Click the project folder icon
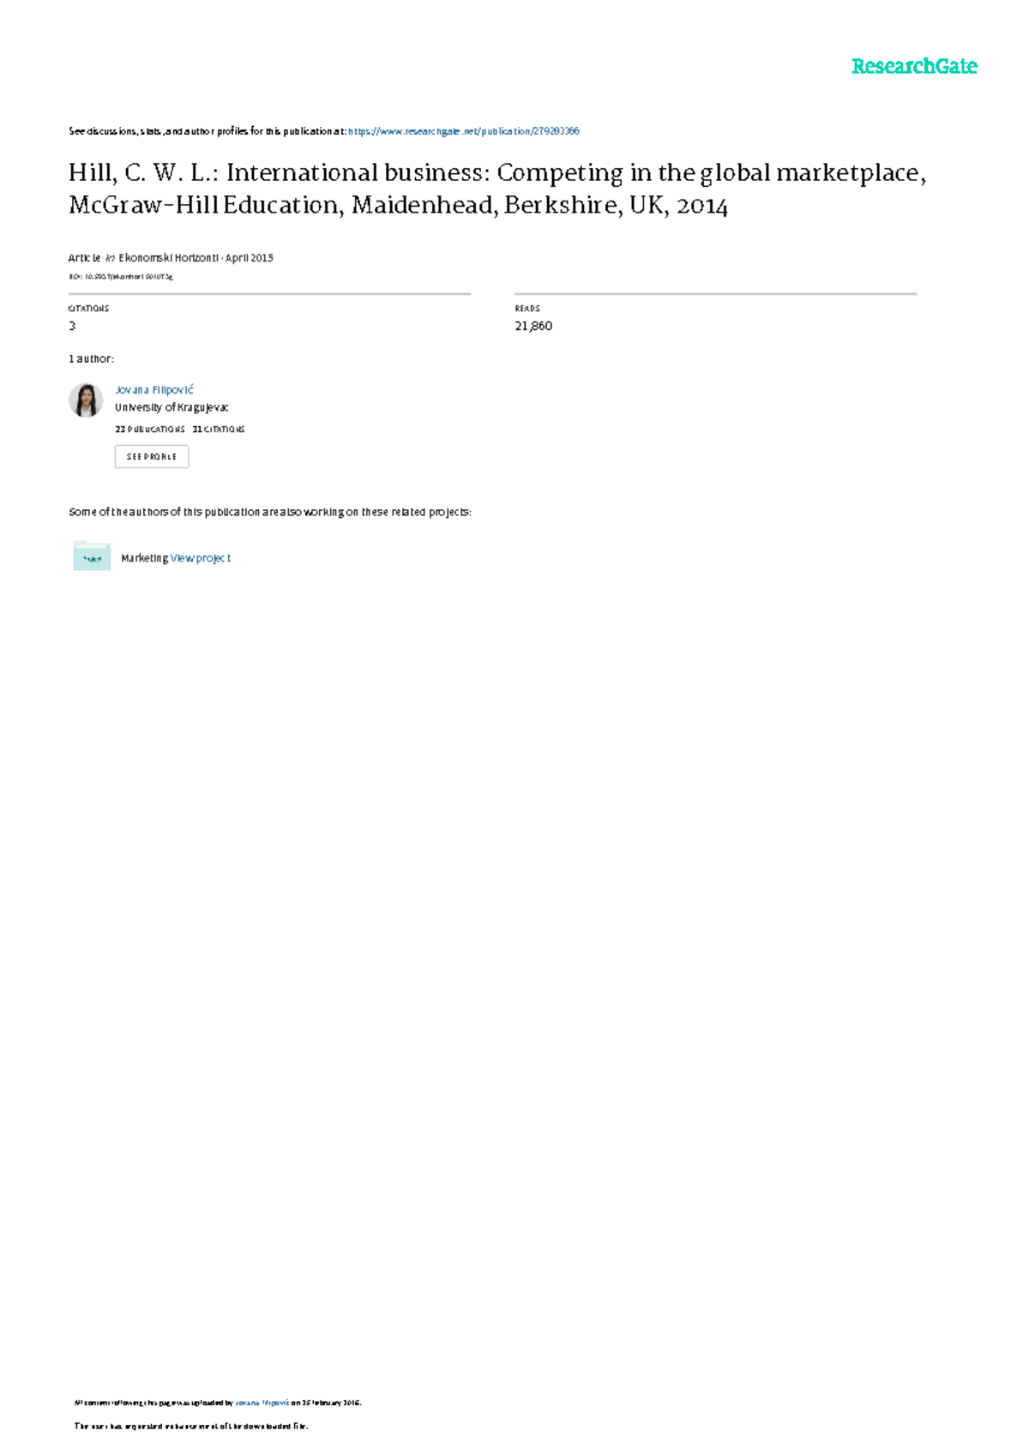This screenshot has width=1029, height=1455. (x=92, y=556)
